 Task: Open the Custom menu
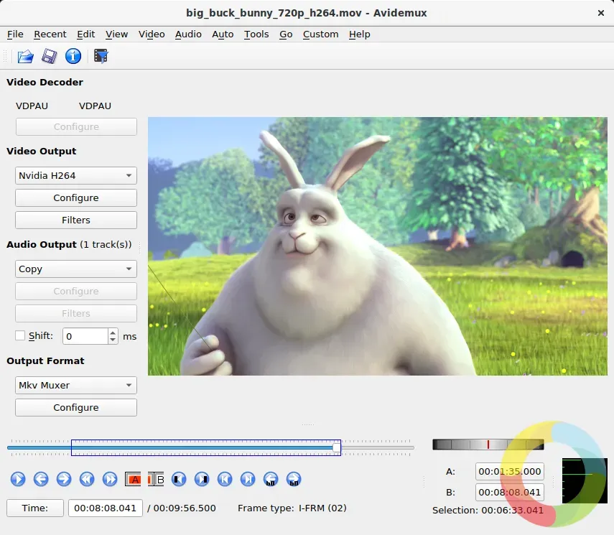pos(321,34)
